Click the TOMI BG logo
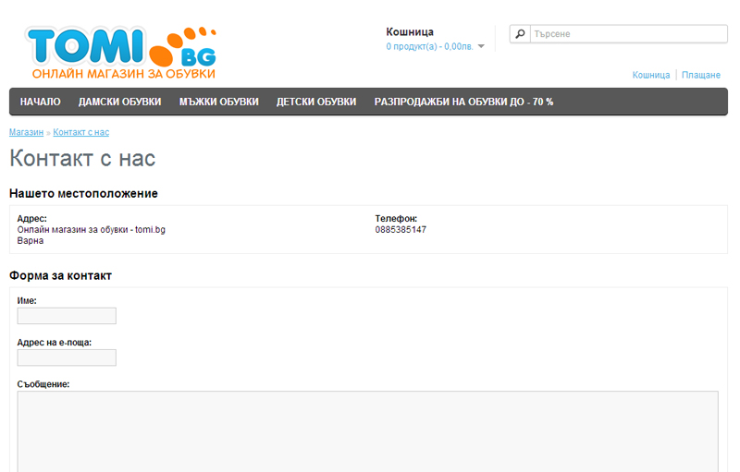This screenshot has width=740, height=472. (x=122, y=53)
